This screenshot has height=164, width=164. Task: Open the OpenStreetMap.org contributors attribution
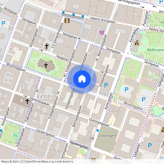coord(49,161)
